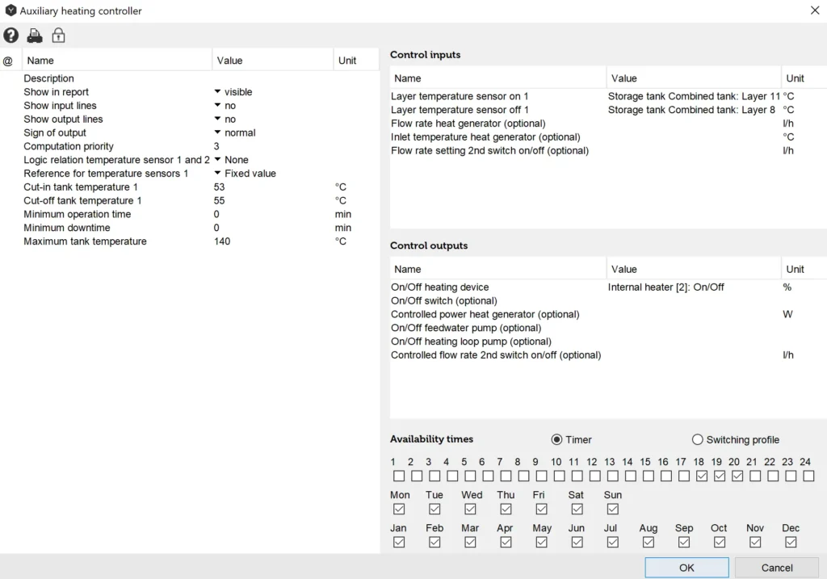The height and width of the screenshot is (579, 827).
Task: Close the Auxiliary heating controller dialog
Action: [x=814, y=10]
